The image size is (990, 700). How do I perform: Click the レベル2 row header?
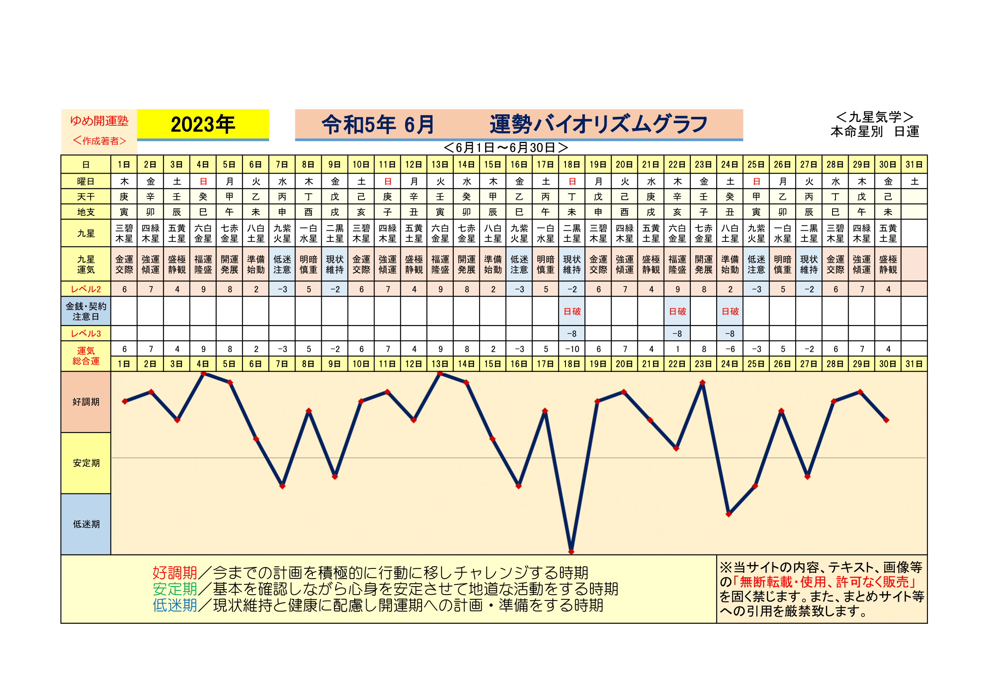point(86,289)
